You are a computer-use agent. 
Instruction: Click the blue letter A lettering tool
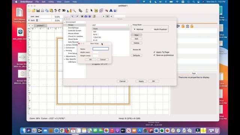[111, 10]
